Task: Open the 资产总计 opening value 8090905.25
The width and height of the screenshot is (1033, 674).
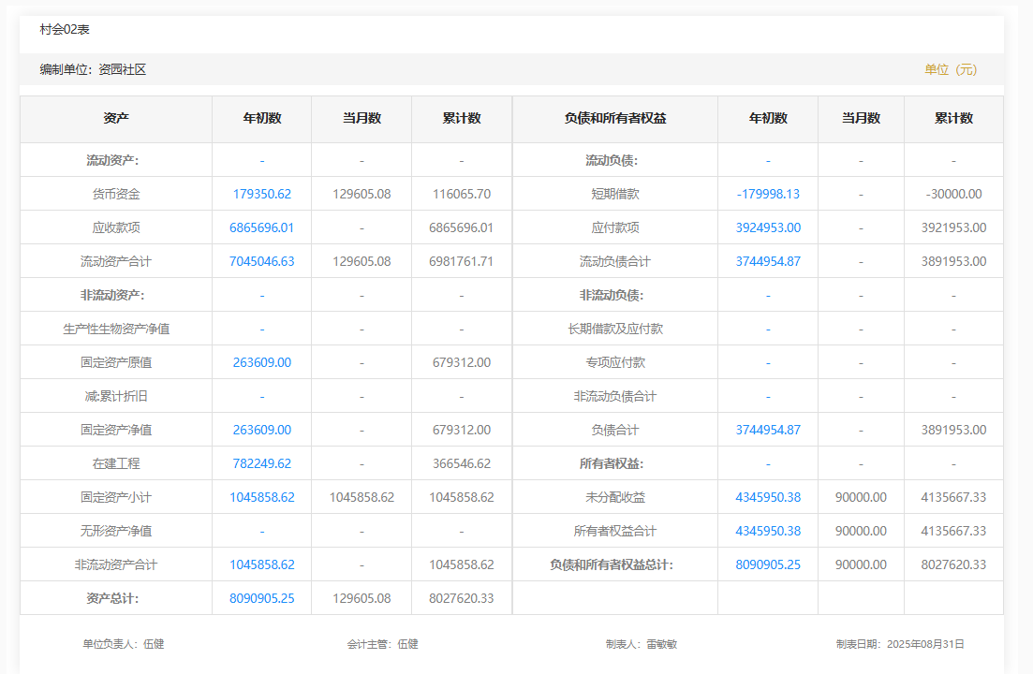Action: pos(261,598)
